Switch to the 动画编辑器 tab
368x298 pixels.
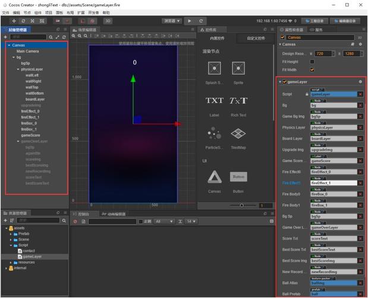pyautogui.click(x=116, y=213)
